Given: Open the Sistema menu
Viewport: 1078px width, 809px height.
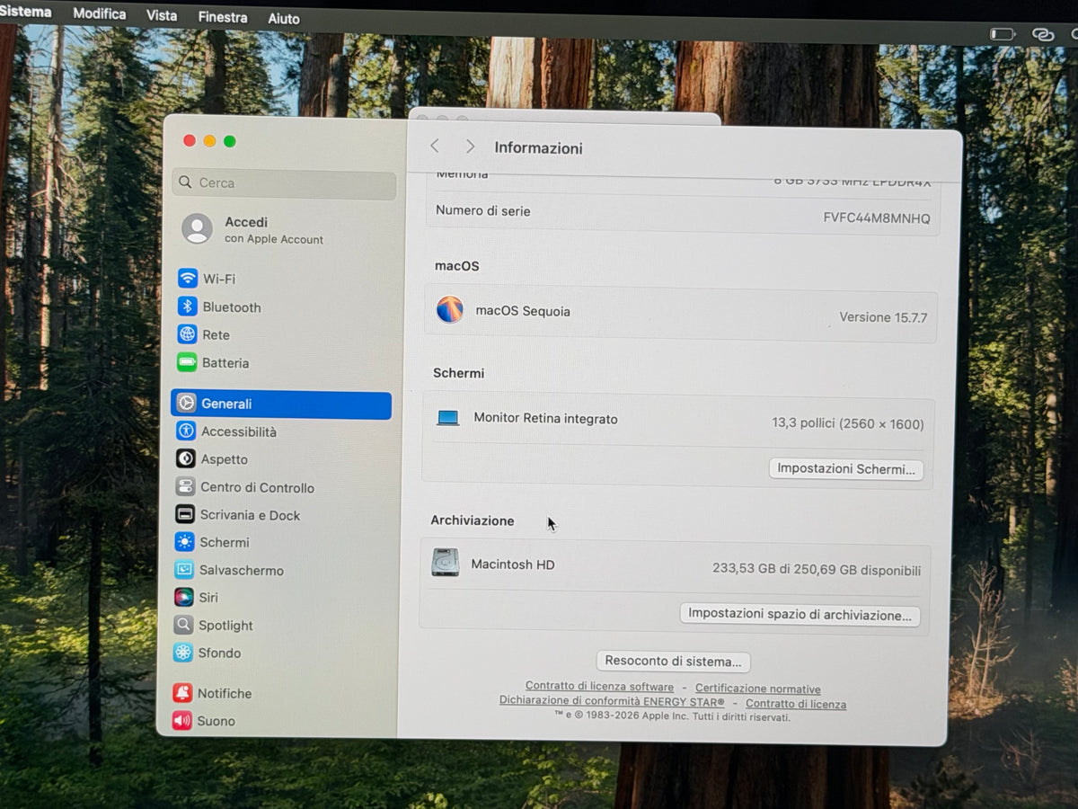Looking at the screenshot, I should click(26, 12).
